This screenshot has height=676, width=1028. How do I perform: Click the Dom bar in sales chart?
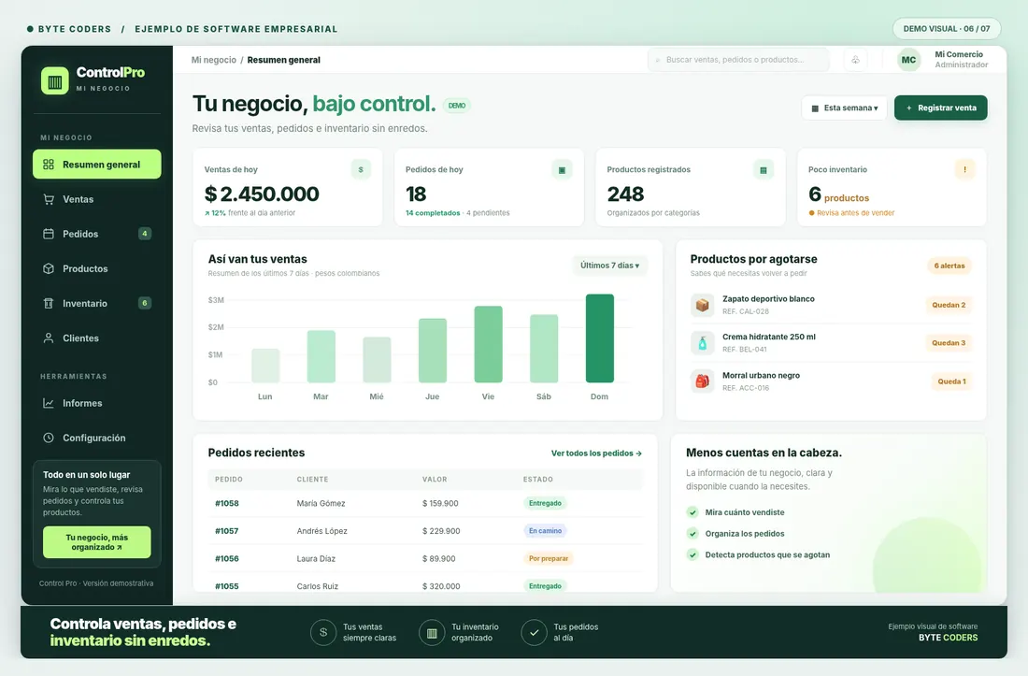(x=600, y=338)
